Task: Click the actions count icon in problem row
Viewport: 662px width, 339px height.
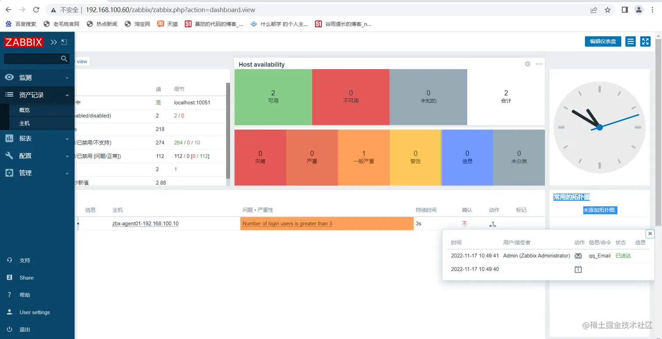Action: point(493,224)
